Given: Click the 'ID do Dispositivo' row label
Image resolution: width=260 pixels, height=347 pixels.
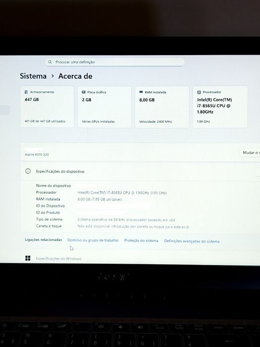Looking at the screenshot, I should (51, 206).
